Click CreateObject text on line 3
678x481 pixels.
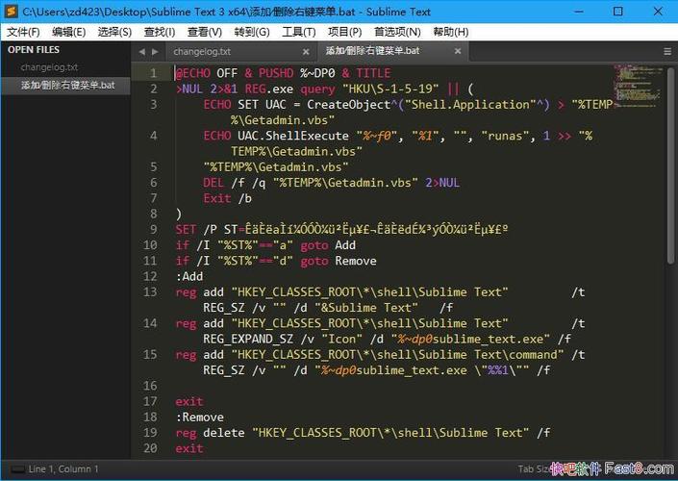coord(349,105)
